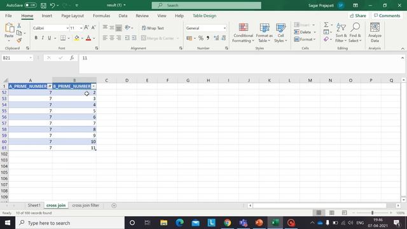This screenshot has height=229, width=407.
Task: Open the Insert ribbon tab
Action: point(46,16)
